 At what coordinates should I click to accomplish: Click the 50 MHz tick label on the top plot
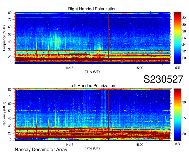click(x=10, y=34)
